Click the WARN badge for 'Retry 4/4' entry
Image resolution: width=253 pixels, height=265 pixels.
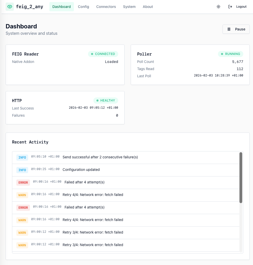[x=22, y=195]
